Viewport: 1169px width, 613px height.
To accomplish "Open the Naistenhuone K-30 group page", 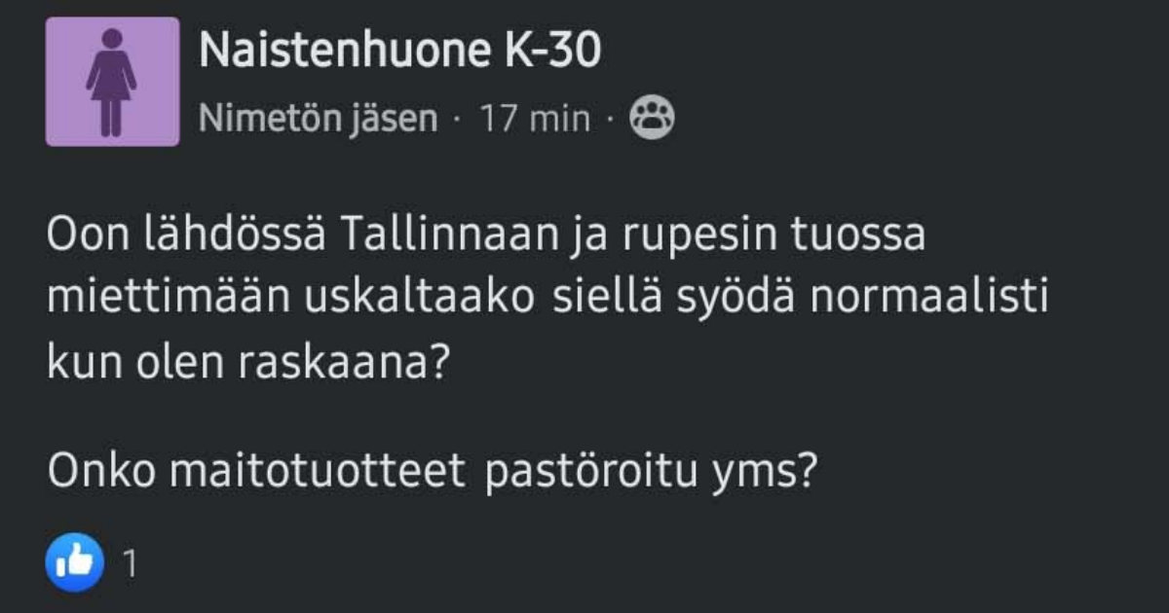I will pos(399,51).
